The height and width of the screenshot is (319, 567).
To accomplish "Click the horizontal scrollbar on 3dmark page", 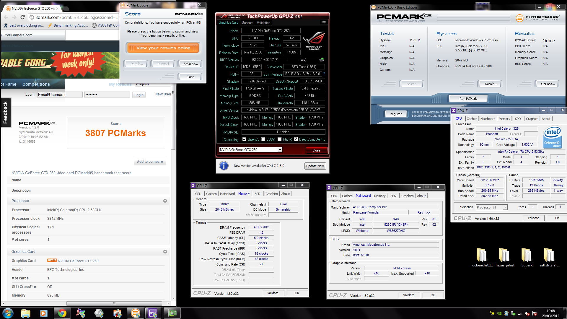I will 114,303.
